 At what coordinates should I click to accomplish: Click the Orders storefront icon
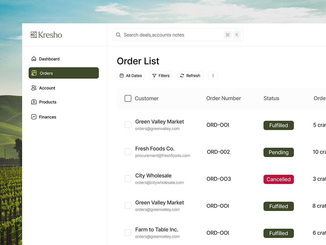(34, 73)
